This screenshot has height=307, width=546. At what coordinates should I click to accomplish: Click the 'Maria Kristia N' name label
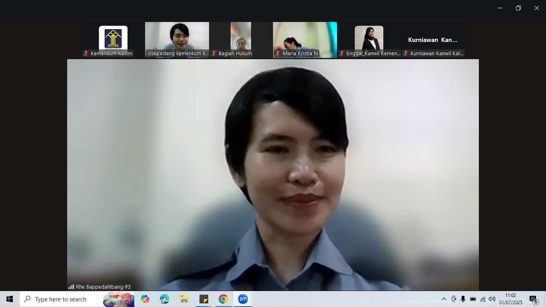300,54
